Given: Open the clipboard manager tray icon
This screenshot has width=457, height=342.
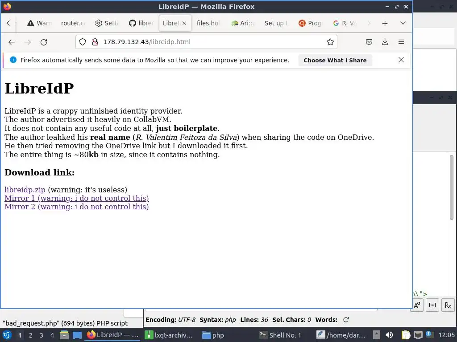Looking at the screenshot, I should tap(406, 335).
